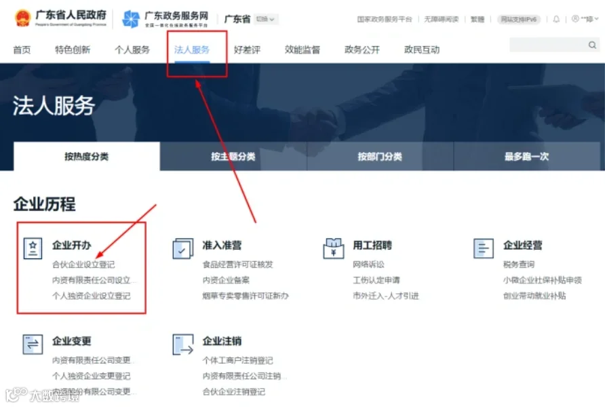Switch to the 按部门分类 tab
Screen dimensions: 605x407
[x=380, y=156]
